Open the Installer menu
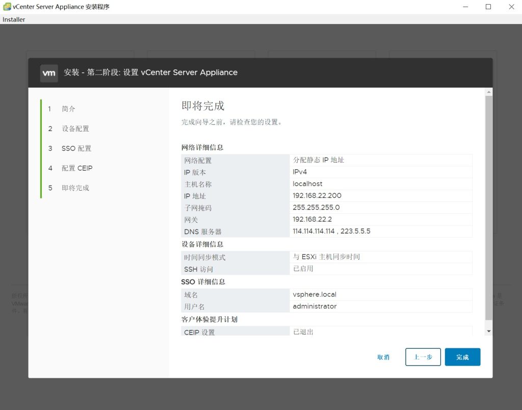This screenshot has height=410, width=522. click(x=14, y=19)
